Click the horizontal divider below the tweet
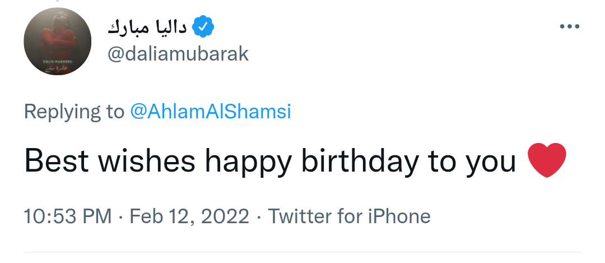Screen dimensions: 605x263 click(303, 252)
